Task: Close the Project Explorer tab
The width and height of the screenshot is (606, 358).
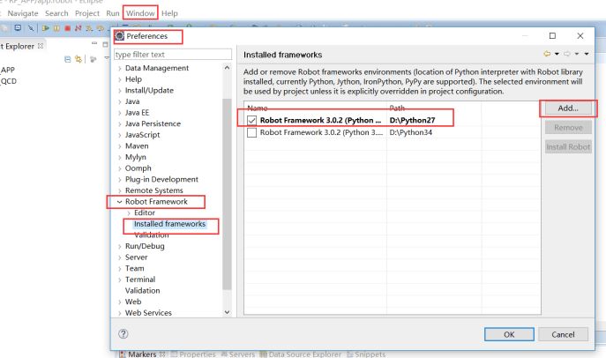Action: point(41,46)
